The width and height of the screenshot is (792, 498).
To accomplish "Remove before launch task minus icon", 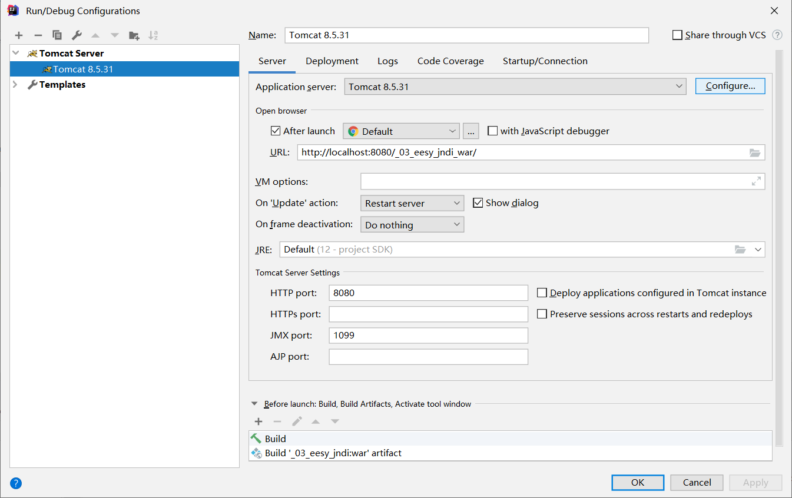I will coord(277,421).
